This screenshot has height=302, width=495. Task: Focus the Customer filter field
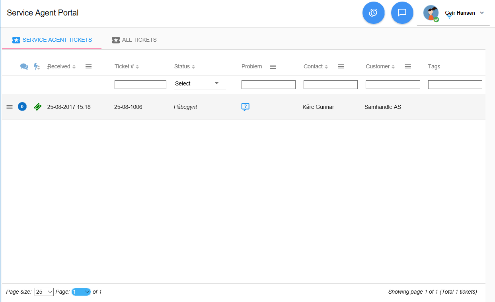393,85
